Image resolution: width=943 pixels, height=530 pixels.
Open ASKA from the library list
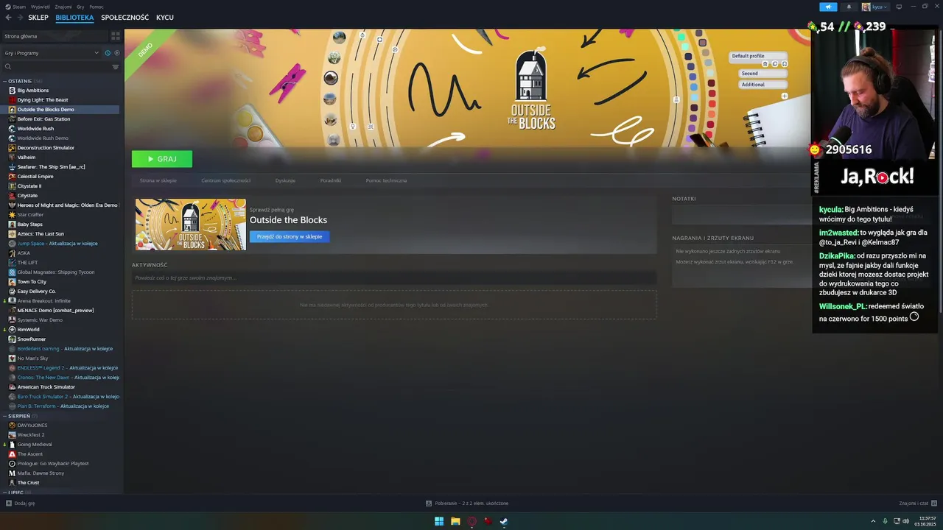pyautogui.click(x=24, y=253)
